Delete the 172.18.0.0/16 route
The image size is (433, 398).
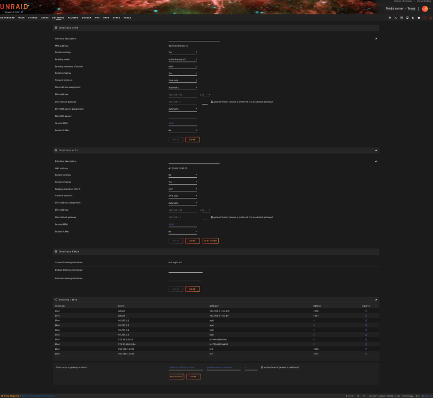point(366,340)
